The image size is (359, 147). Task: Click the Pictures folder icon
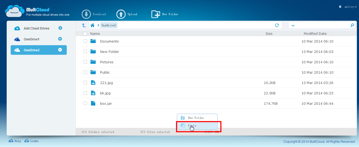pos(93,62)
